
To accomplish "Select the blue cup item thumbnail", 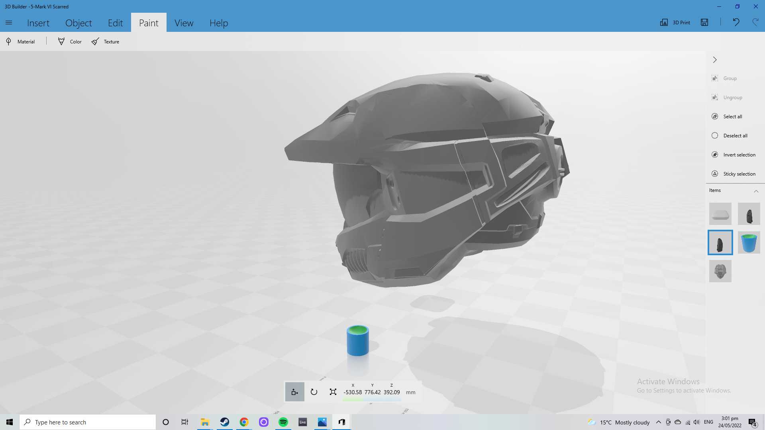I will coord(749,242).
